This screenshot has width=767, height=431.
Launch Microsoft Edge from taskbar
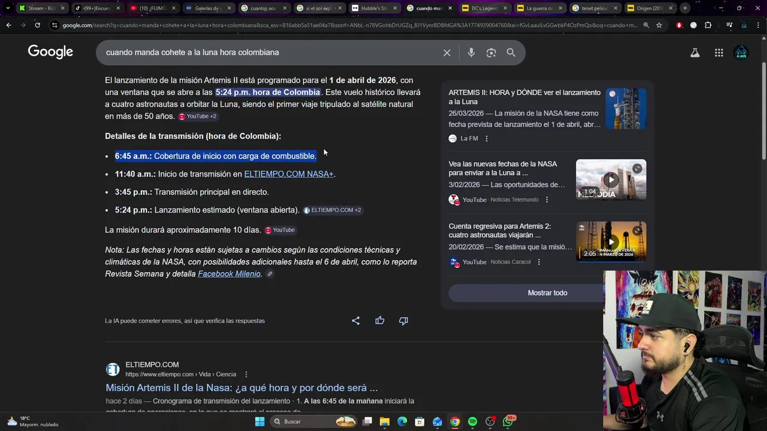[x=402, y=421]
